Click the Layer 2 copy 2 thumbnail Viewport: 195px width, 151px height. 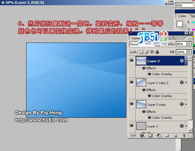click(141, 82)
